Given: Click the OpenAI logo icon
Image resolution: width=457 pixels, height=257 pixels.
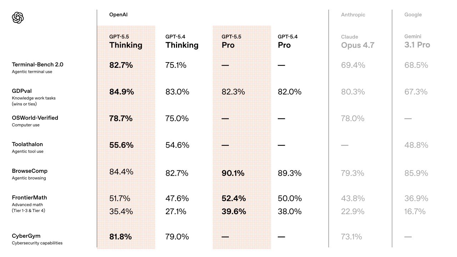Looking at the screenshot, I should (x=18, y=17).
